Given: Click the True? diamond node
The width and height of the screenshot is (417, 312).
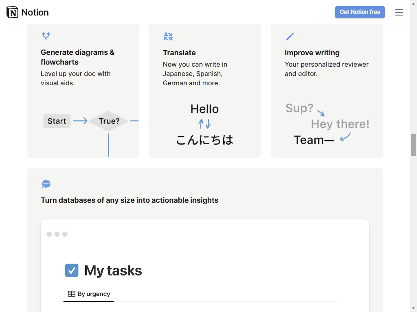Looking at the screenshot, I should (108, 121).
